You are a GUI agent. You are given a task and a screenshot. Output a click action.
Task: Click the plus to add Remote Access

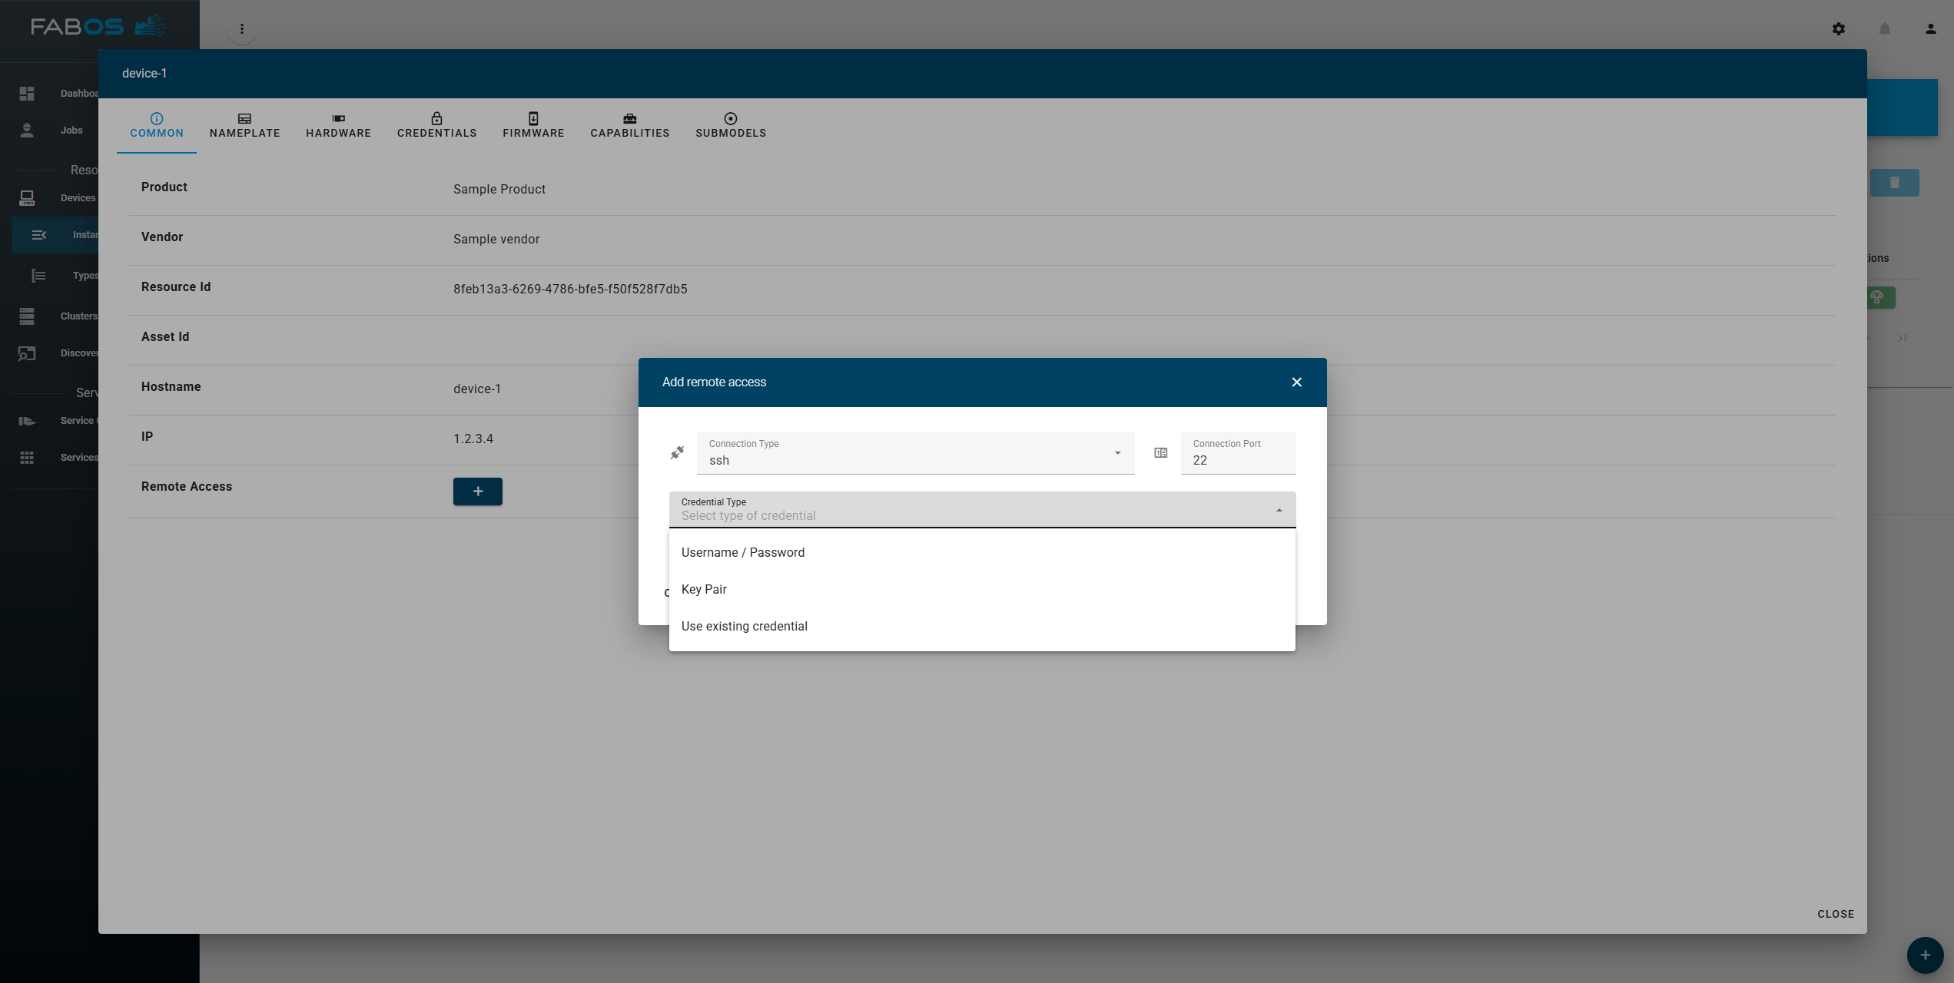tap(477, 491)
